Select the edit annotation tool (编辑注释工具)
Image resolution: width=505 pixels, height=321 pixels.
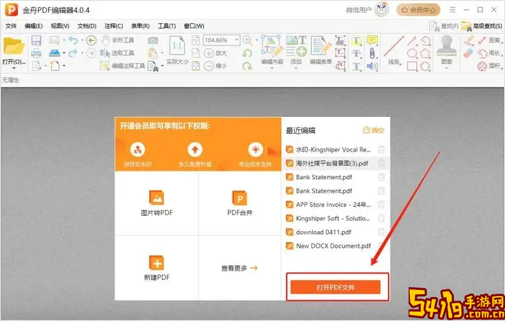[x=123, y=66]
